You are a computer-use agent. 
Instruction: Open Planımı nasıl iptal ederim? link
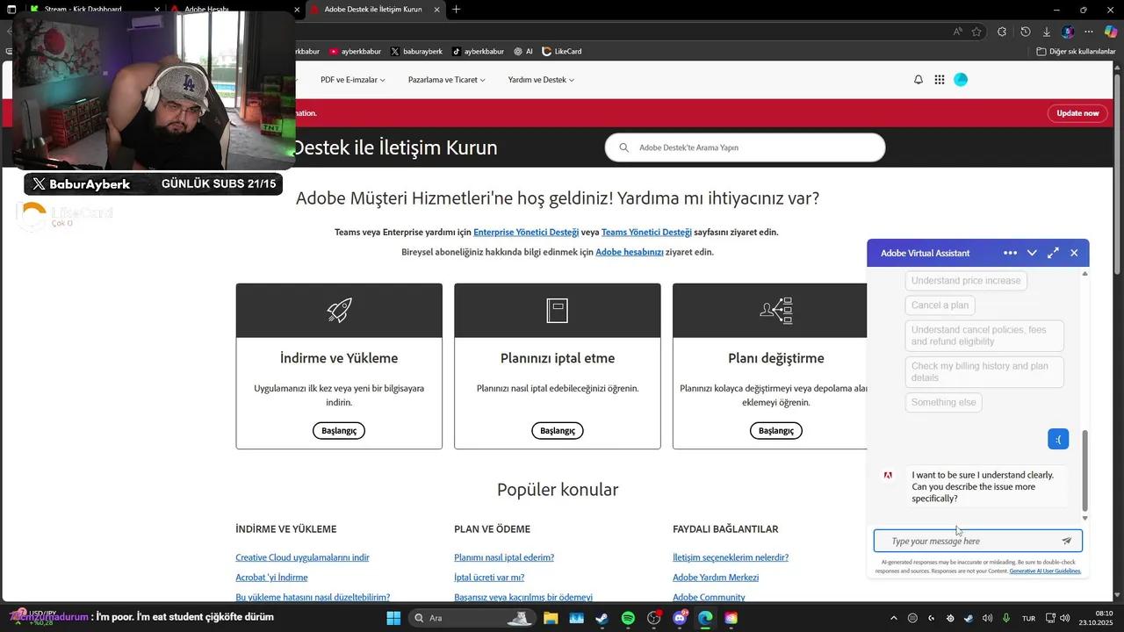504,557
